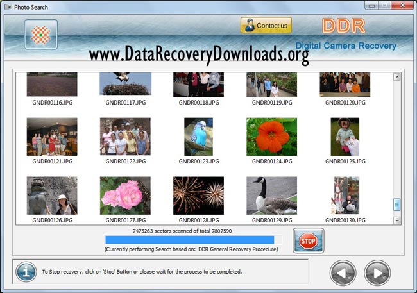This screenshot has height=293, width=417.
Task: Open the Contact us button
Action: (266, 25)
